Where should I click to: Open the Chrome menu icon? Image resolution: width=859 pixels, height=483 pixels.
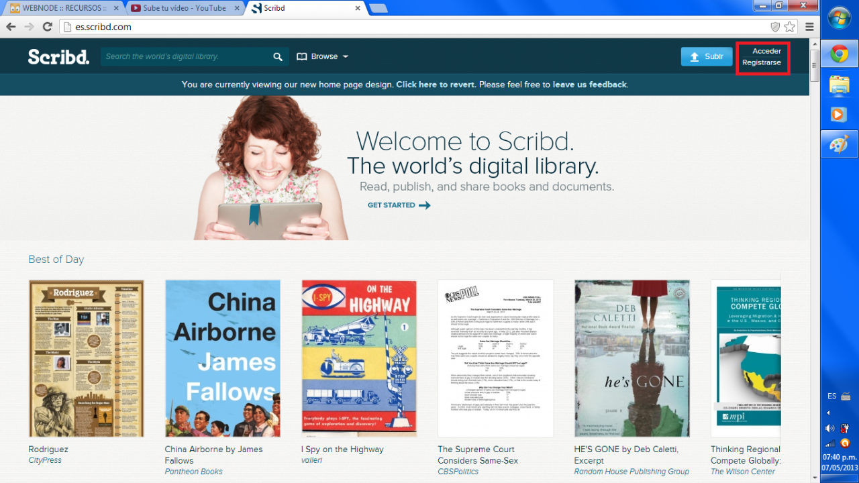[x=809, y=27]
